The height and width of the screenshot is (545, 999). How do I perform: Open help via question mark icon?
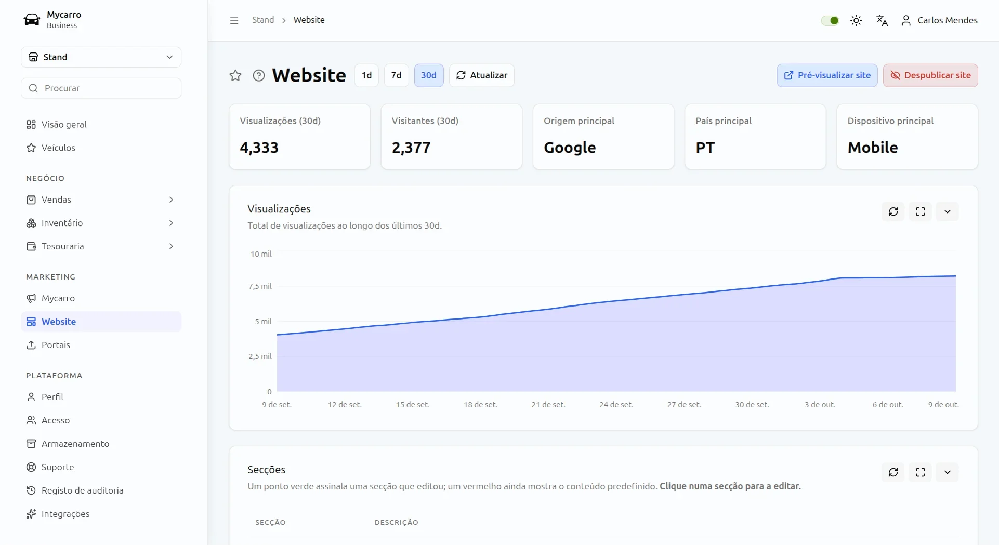[x=259, y=75]
